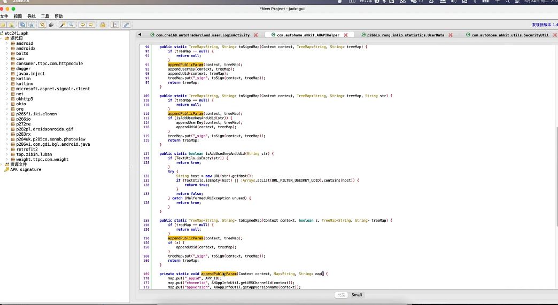Click the Forward navigation arrow icon
The image size is (558, 305).
point(91,25)
